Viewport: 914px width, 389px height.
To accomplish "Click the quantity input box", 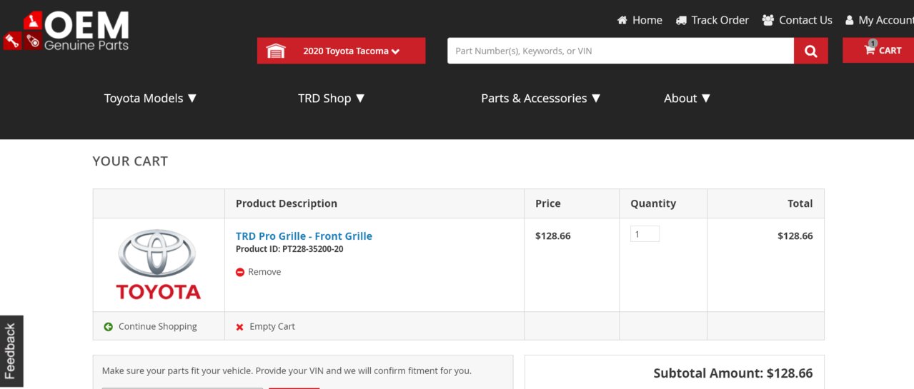I will (645, 234).
